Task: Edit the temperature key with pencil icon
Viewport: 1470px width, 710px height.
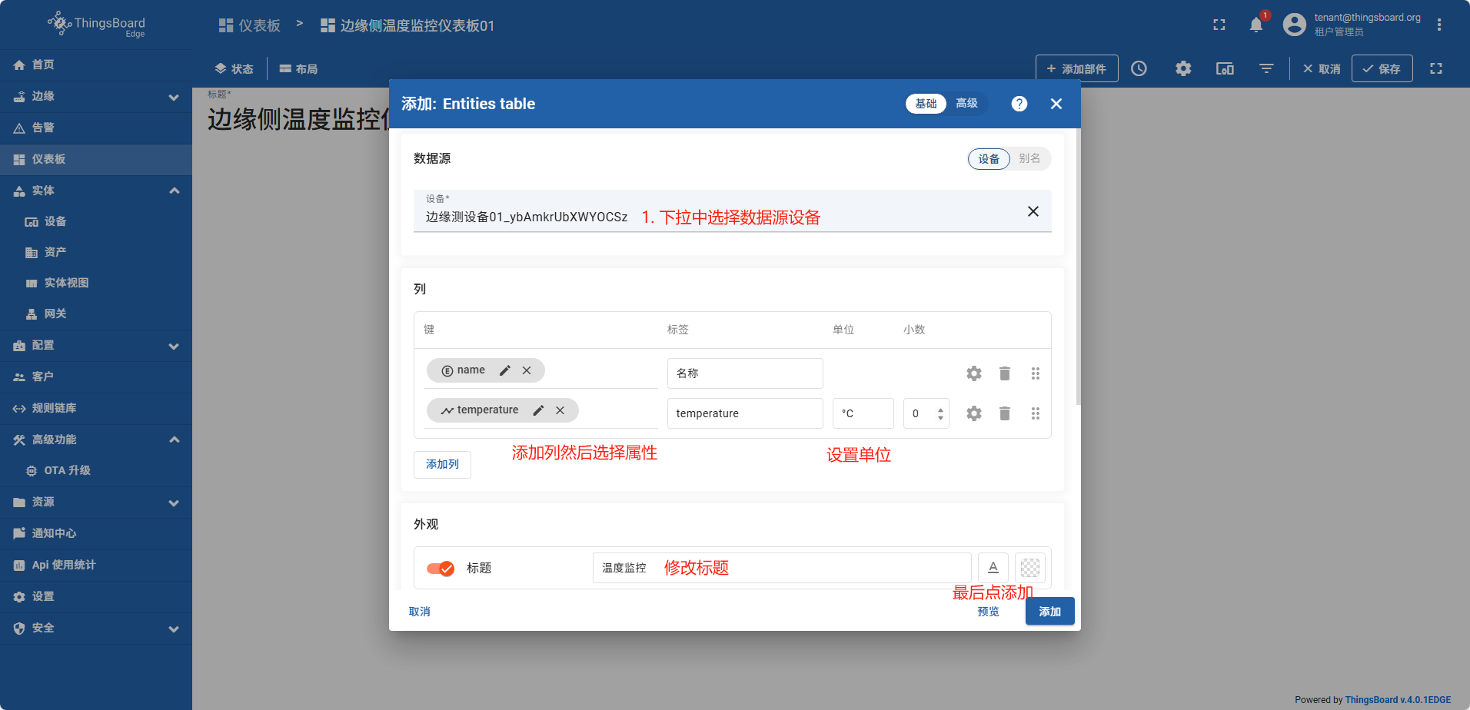Action: (x=538, y=410)
